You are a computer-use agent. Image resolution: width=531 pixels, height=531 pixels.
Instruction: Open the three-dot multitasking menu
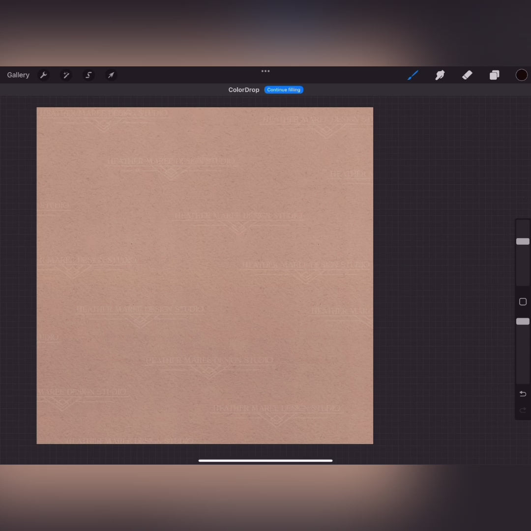[265, 71]
